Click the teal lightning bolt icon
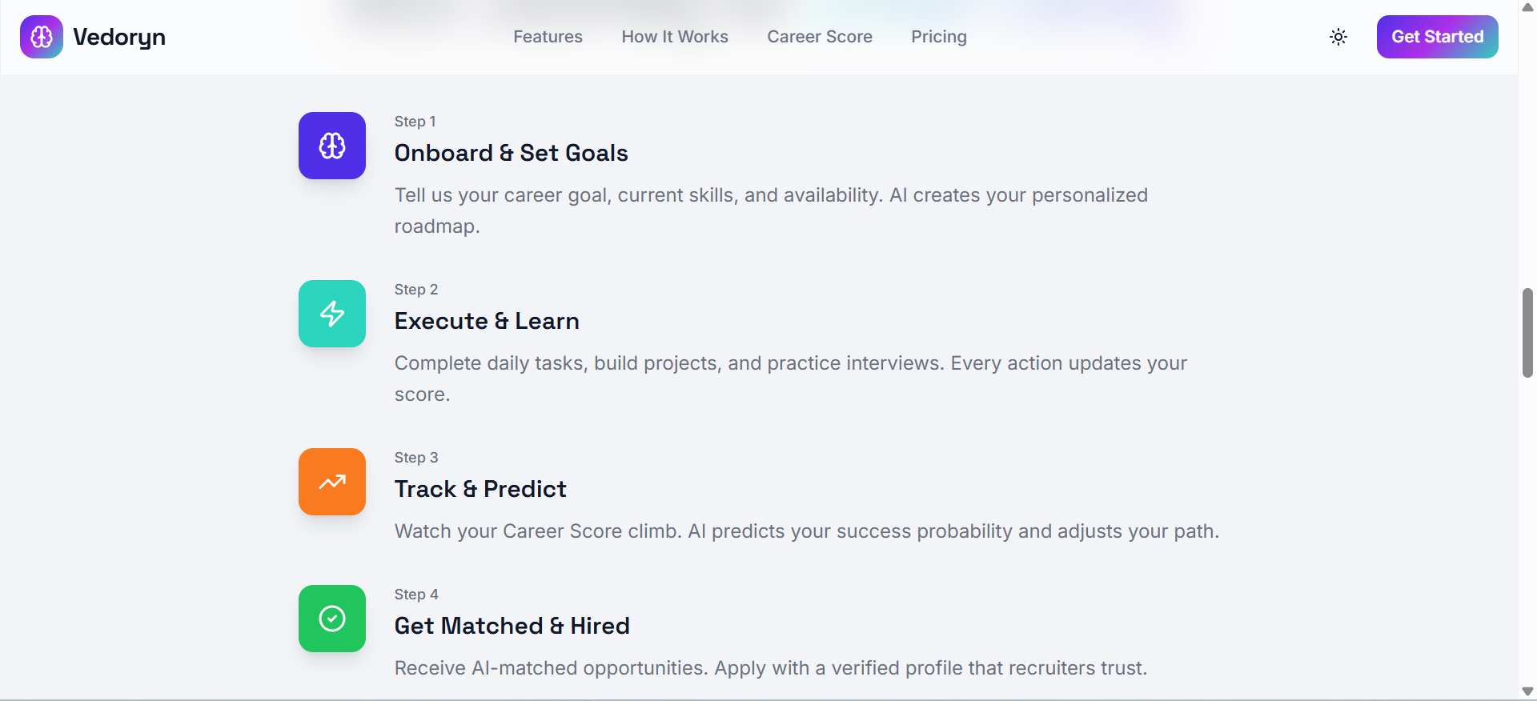The image size is (1537, 701). click(x=332, y=314)
